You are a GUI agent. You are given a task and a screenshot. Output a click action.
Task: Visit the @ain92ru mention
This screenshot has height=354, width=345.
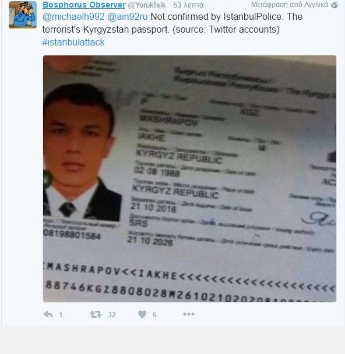pos(127,17)
